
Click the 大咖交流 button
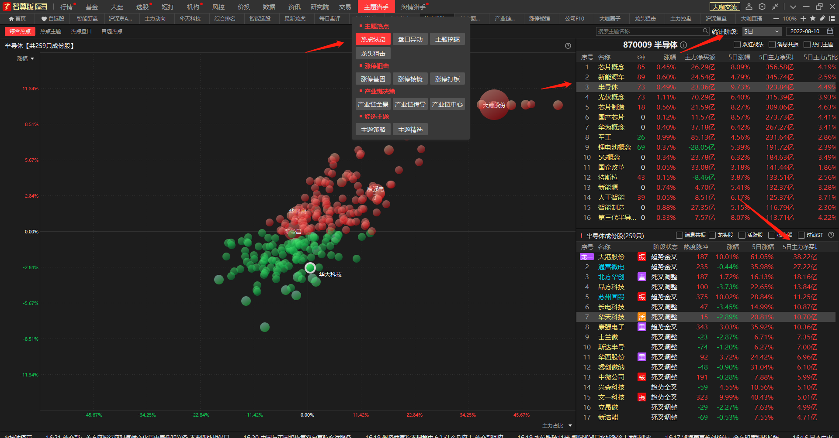point(725,7)
